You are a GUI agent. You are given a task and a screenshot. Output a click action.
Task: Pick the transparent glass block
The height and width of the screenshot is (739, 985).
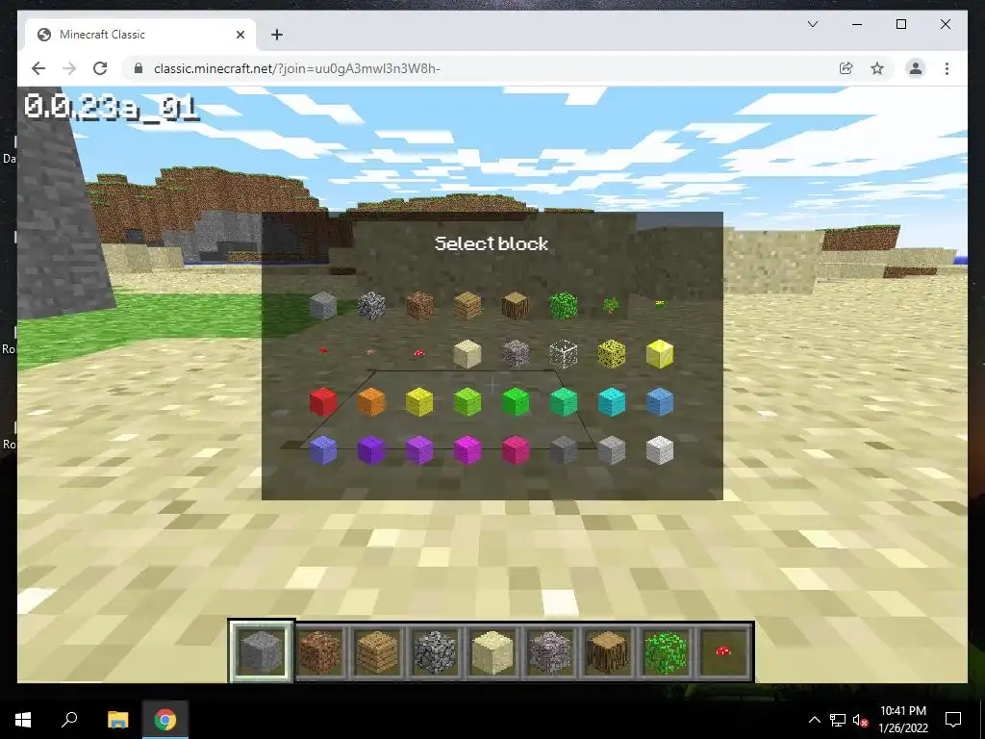564,354
